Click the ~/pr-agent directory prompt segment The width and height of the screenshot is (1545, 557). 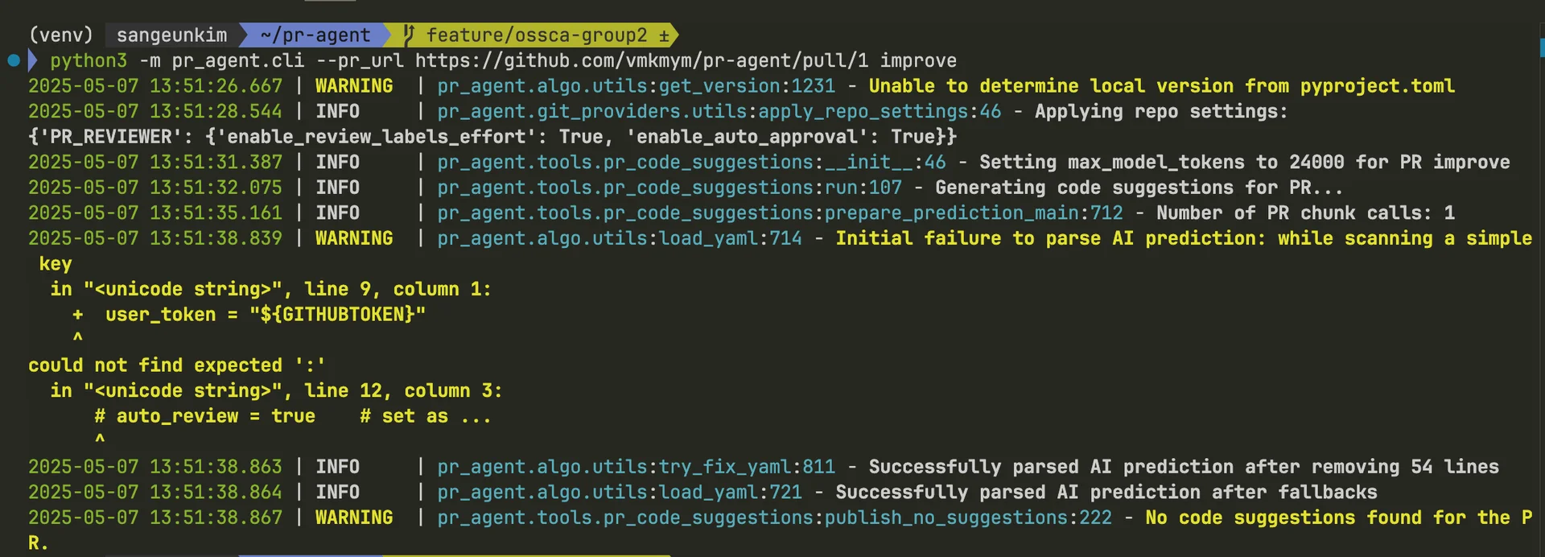(315, 35)
